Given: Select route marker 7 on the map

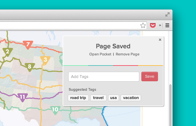Looking at the screenshot, I should click(x=28, y=45).
